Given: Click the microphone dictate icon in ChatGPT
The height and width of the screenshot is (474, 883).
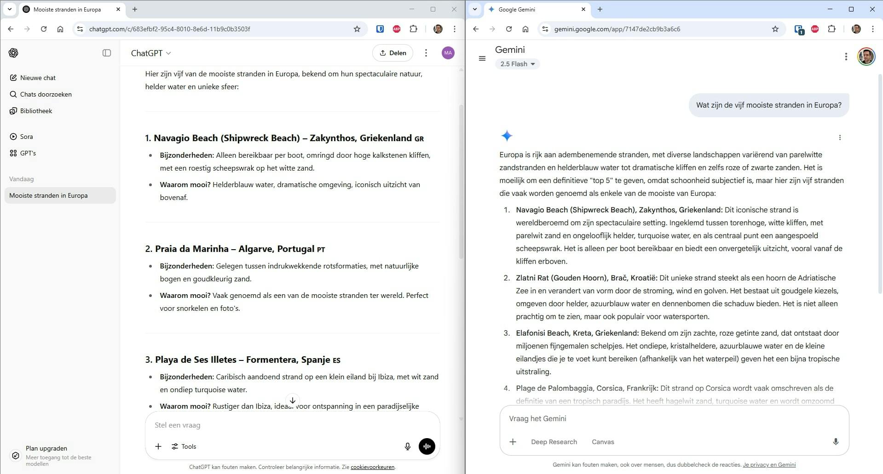Looking at the screenshot, I should tap(407, 446).
